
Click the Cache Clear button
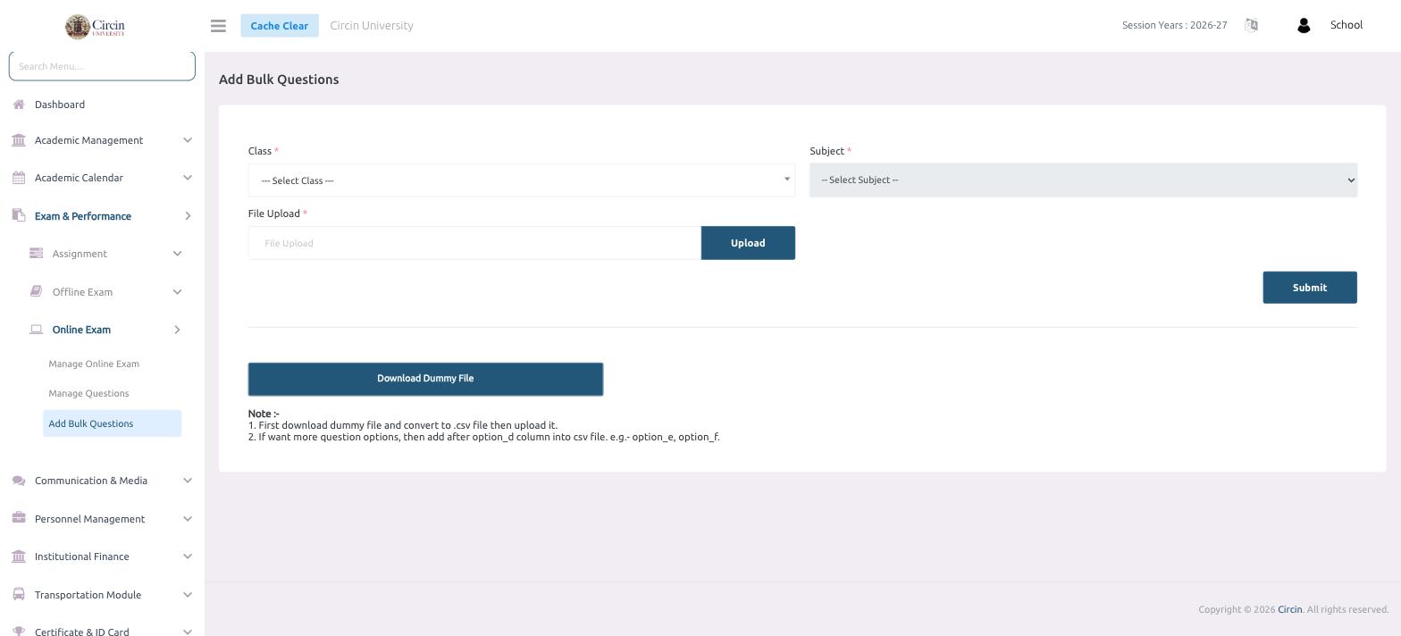tap(279, 25)
